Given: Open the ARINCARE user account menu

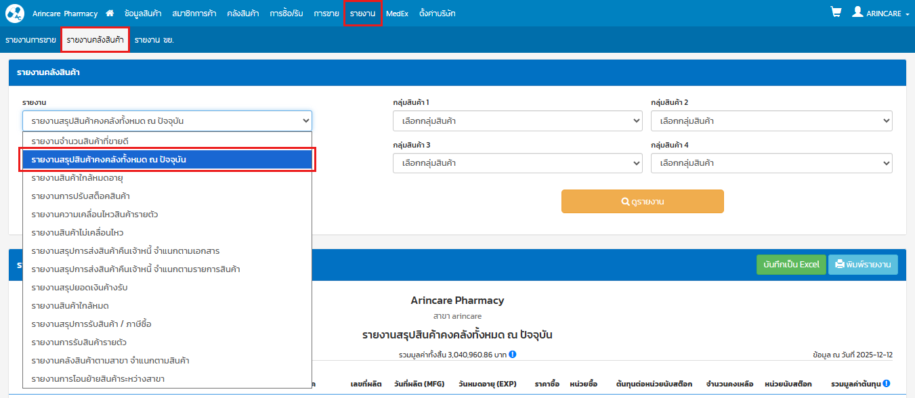Looking at the screenshot, I should 880,14.
